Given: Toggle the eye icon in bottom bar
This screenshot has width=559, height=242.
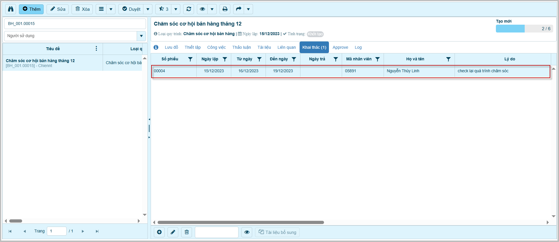Looking at the screenshot, I should [247, 232].
